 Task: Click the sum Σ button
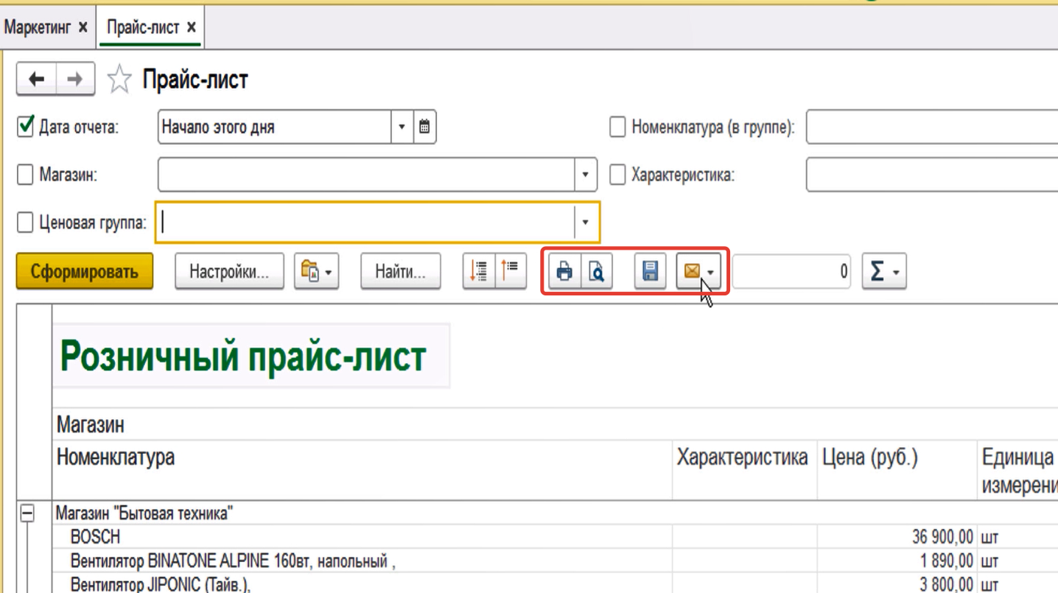coord(883,272)
